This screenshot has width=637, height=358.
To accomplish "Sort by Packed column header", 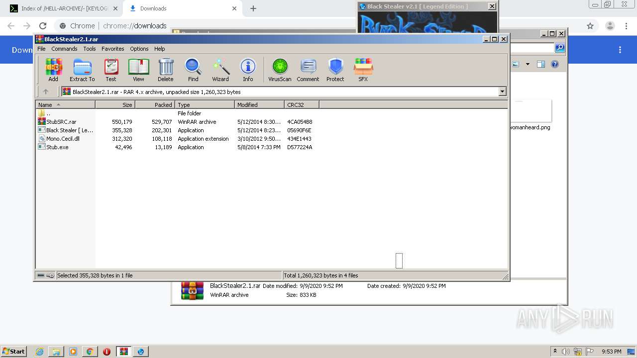I will [155, 104].
